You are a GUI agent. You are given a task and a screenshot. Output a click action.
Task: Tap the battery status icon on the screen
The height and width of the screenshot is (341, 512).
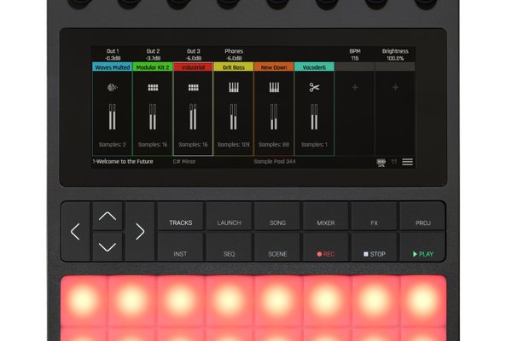381,163
